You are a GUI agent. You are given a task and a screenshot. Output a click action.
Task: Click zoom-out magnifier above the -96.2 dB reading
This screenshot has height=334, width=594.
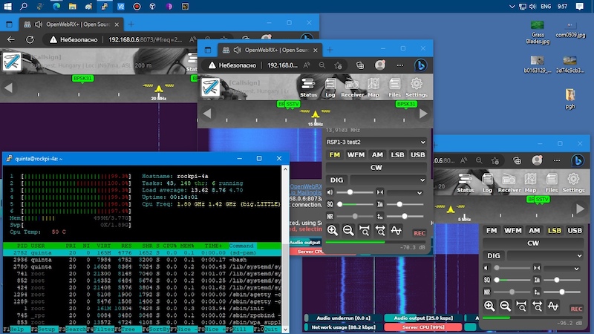pyautogui.click(x=505, y=305)
